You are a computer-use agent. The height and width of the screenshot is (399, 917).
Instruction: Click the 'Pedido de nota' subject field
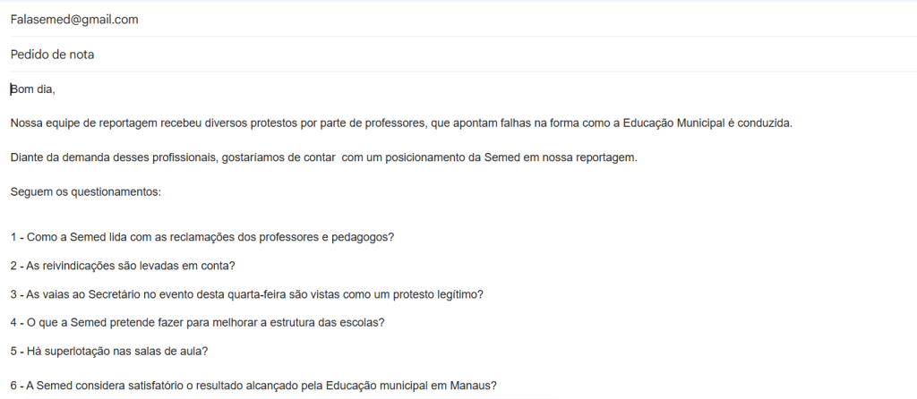click(53, 55)
